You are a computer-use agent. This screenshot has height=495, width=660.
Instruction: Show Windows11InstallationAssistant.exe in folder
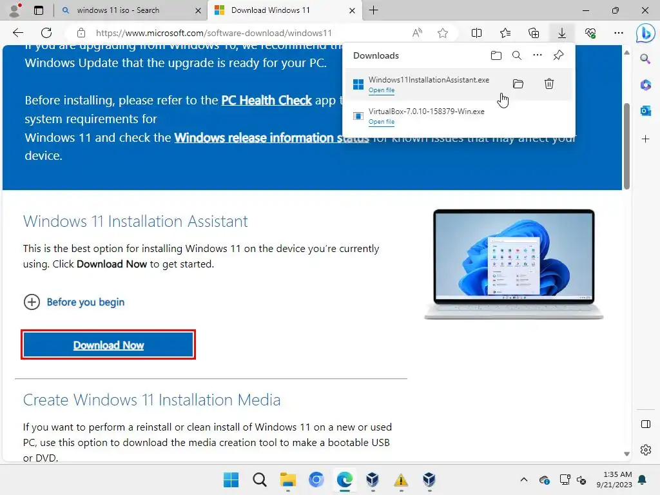coord(518,84)
